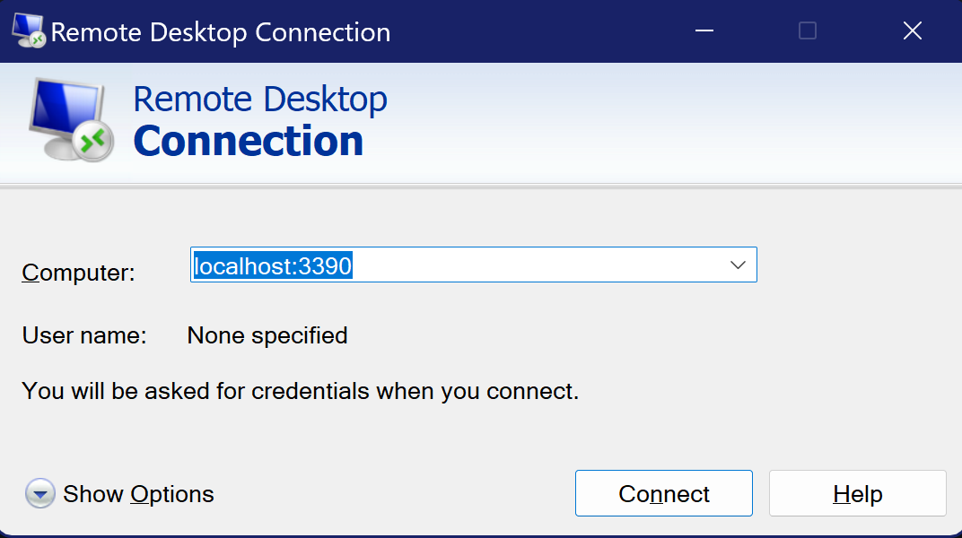962x538 pixels.
Task: Click the Computer: field label
Action: click(x=77, y=273)
